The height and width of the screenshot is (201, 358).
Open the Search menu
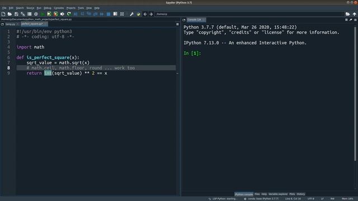click(20, 8)
